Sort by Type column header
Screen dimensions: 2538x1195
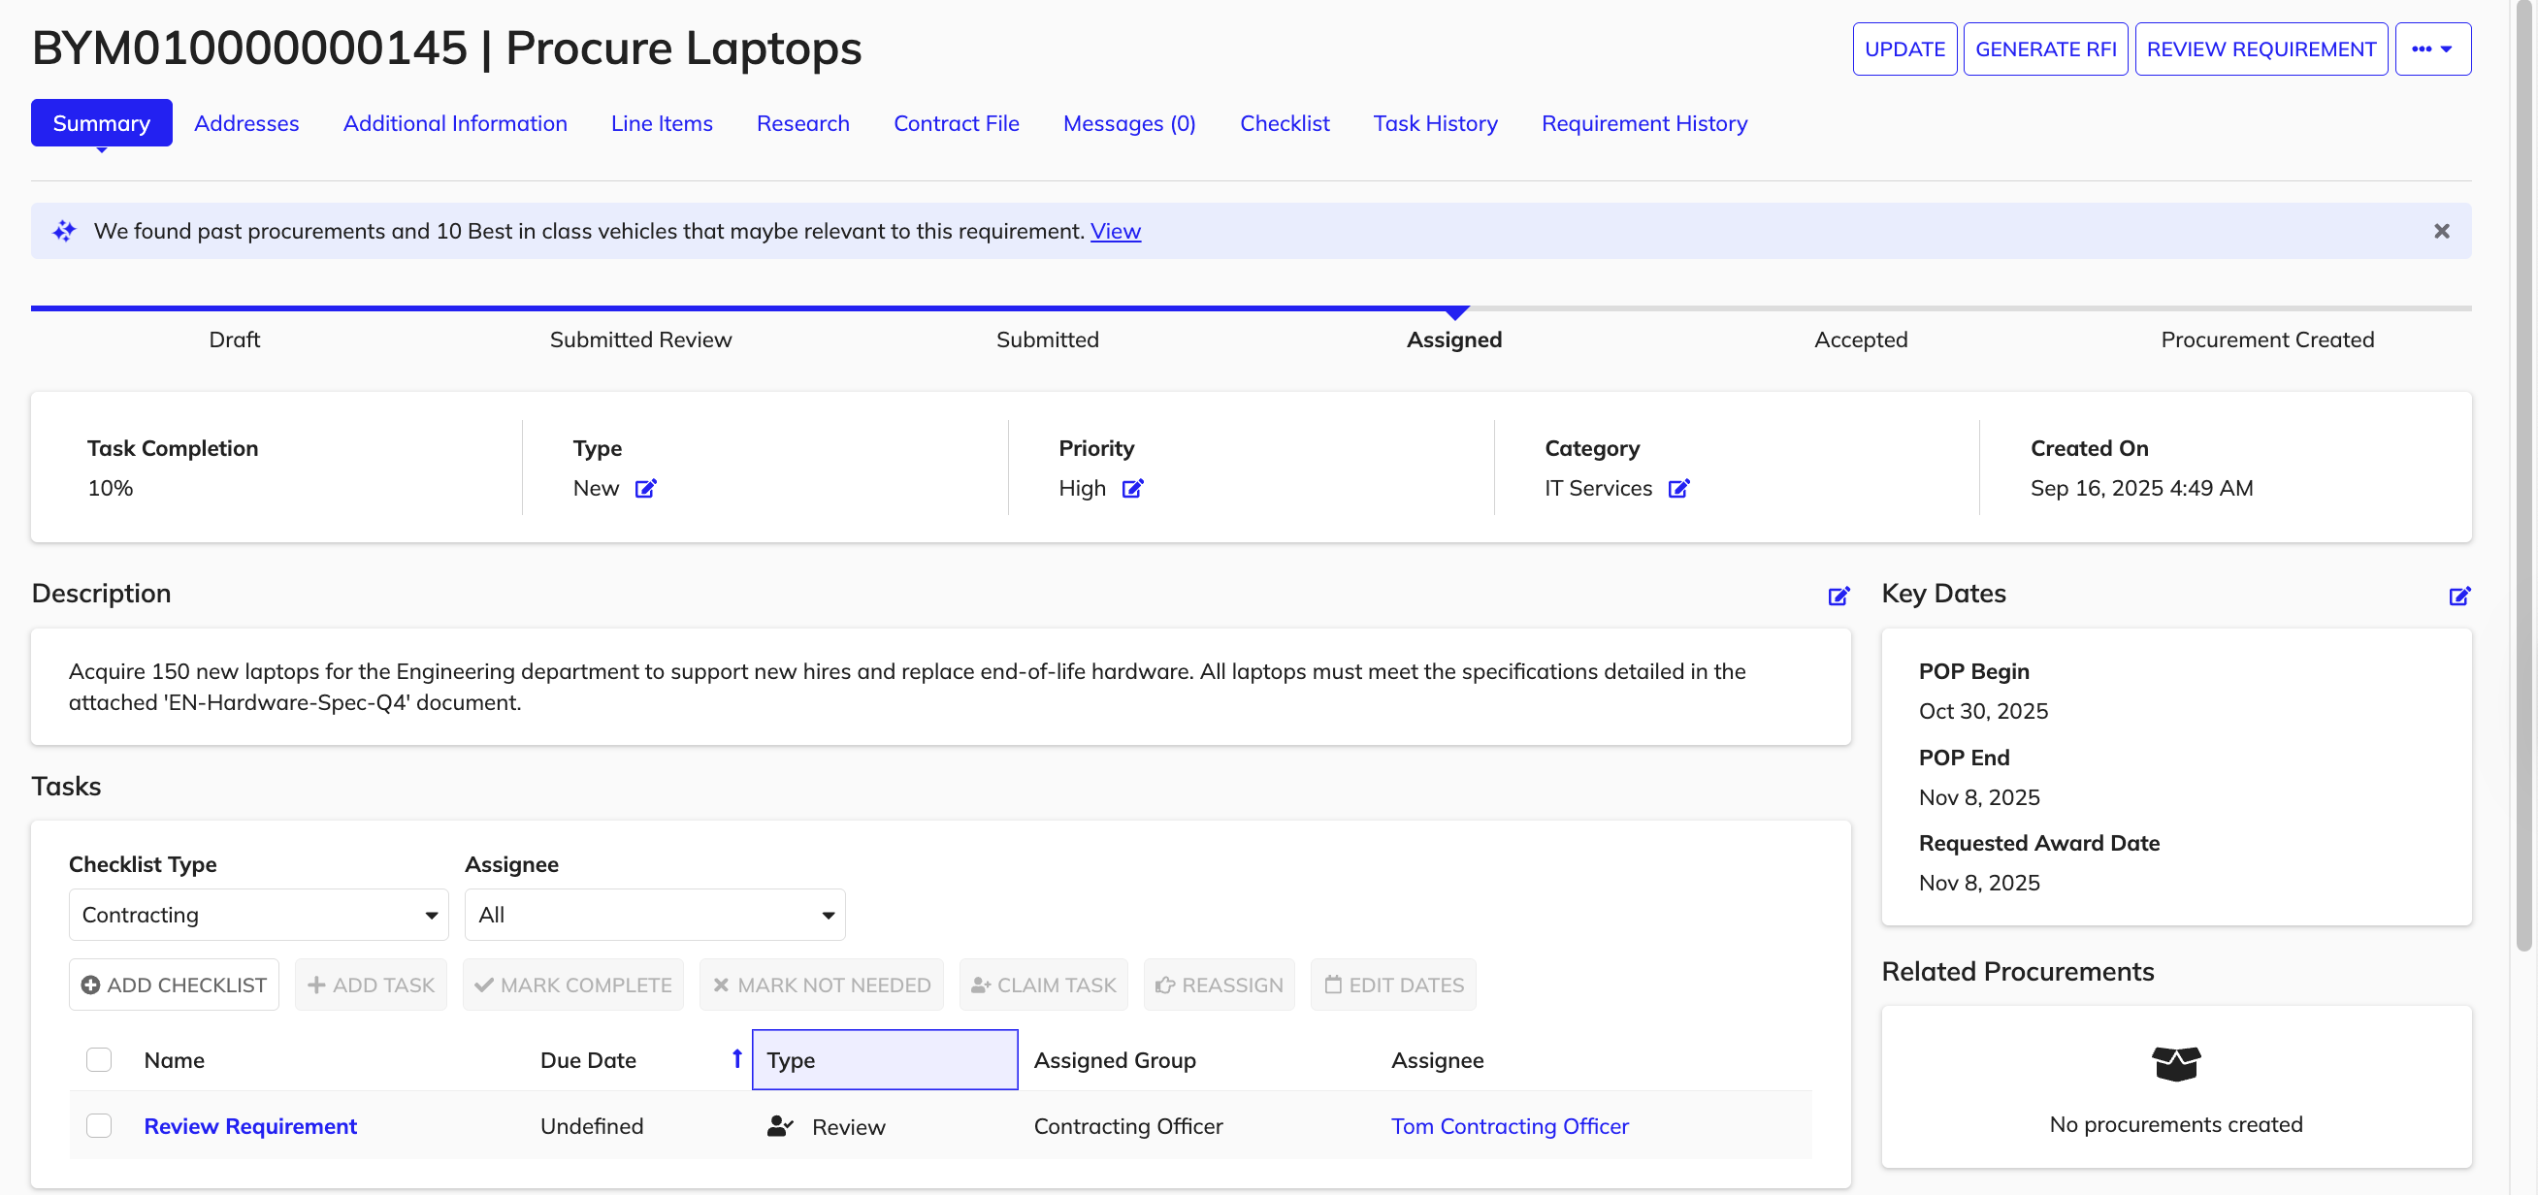tap(884, 1060)
